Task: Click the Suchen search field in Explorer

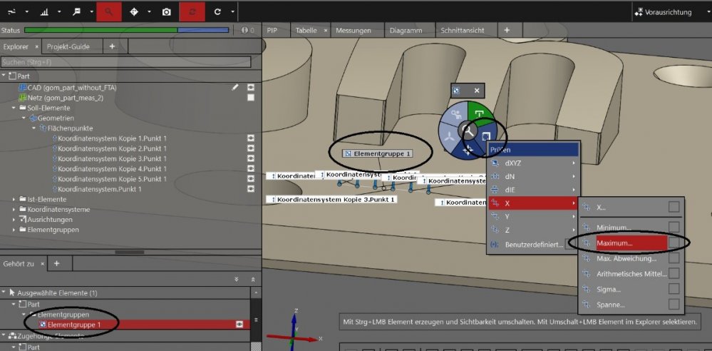Action: [x=125, y=62]
